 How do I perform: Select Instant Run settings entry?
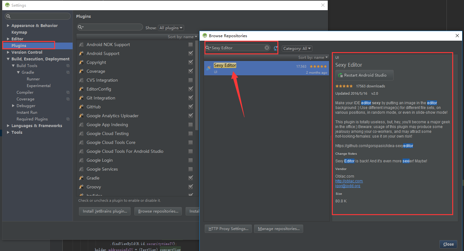[27, 112]
